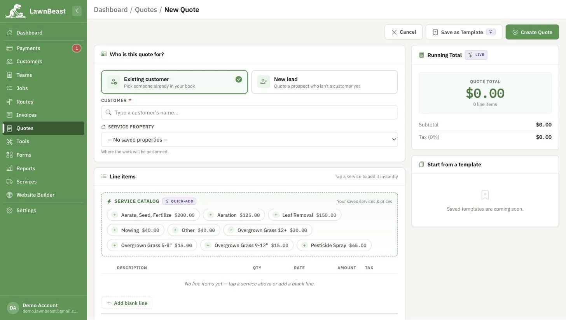Click the 'Tax (0%)' label
Screen dimensions: 566x320
click(429, 137)
